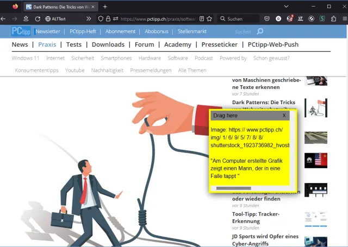The width and height of the screenshot is (348, 247).
Task: Open the site permissions icon in address bar
Action: point(115,18)
